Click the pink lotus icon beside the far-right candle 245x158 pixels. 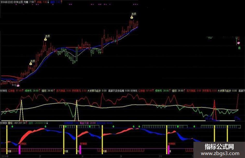pos(239,43)
